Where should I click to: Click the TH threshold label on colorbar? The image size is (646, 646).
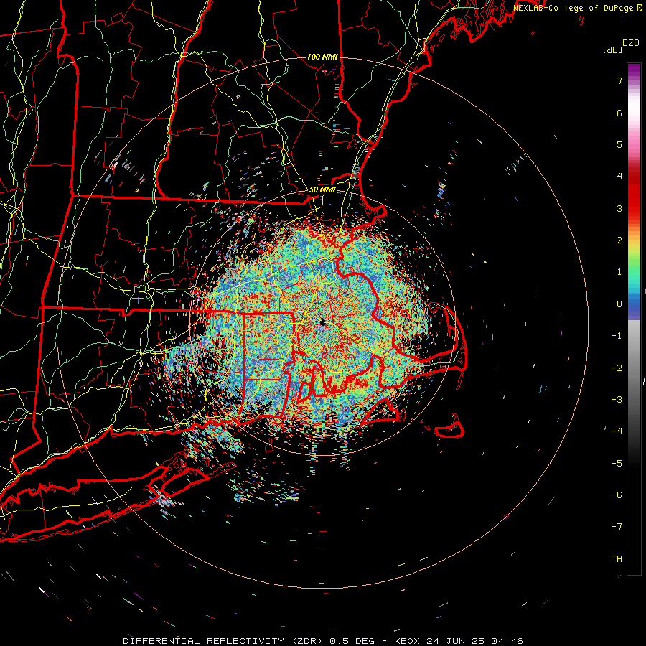[x=617, y=559]
